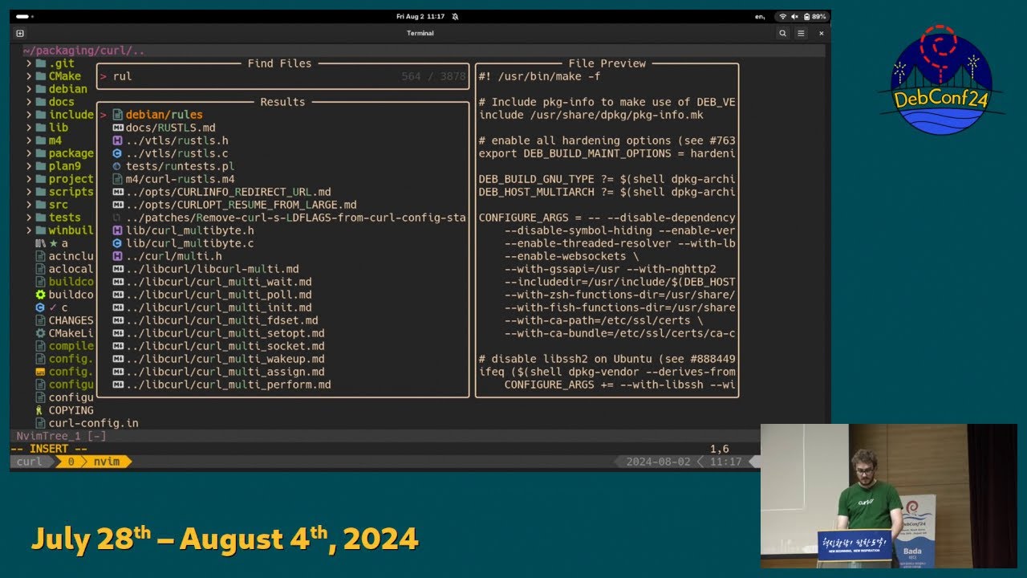Click the scripts folder icon
This screenshot has height=578, width=1027.
[x=40, y=192]
